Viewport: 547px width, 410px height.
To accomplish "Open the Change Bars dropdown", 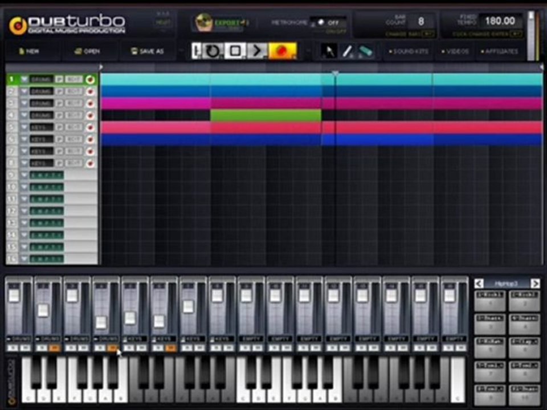I will (428, 34).
